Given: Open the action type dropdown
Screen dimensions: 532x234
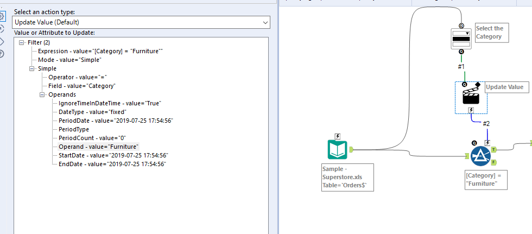Looking at the screenshot, I should [x=142, y=22].
